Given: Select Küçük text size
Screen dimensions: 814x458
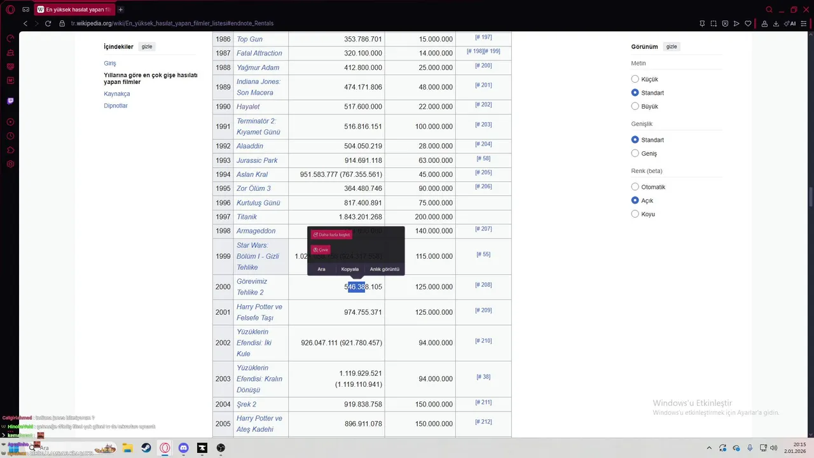Looking at the screenshot, I should point(635,79).
